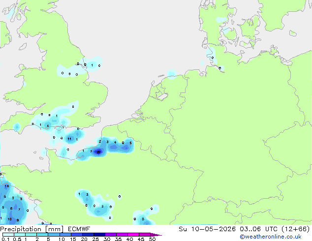
Task: Click the 14 mm value near Brittany
Action: point(7,186)
